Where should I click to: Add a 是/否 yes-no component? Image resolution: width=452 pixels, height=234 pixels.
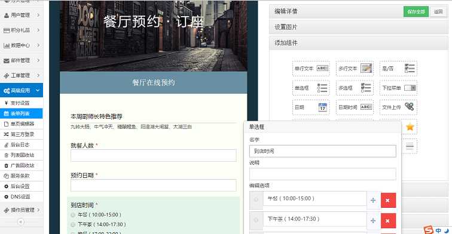click(398, 69)
